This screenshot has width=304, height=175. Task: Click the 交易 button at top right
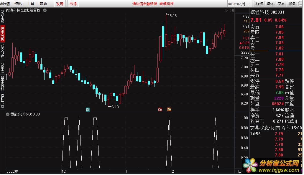(281, 4)
